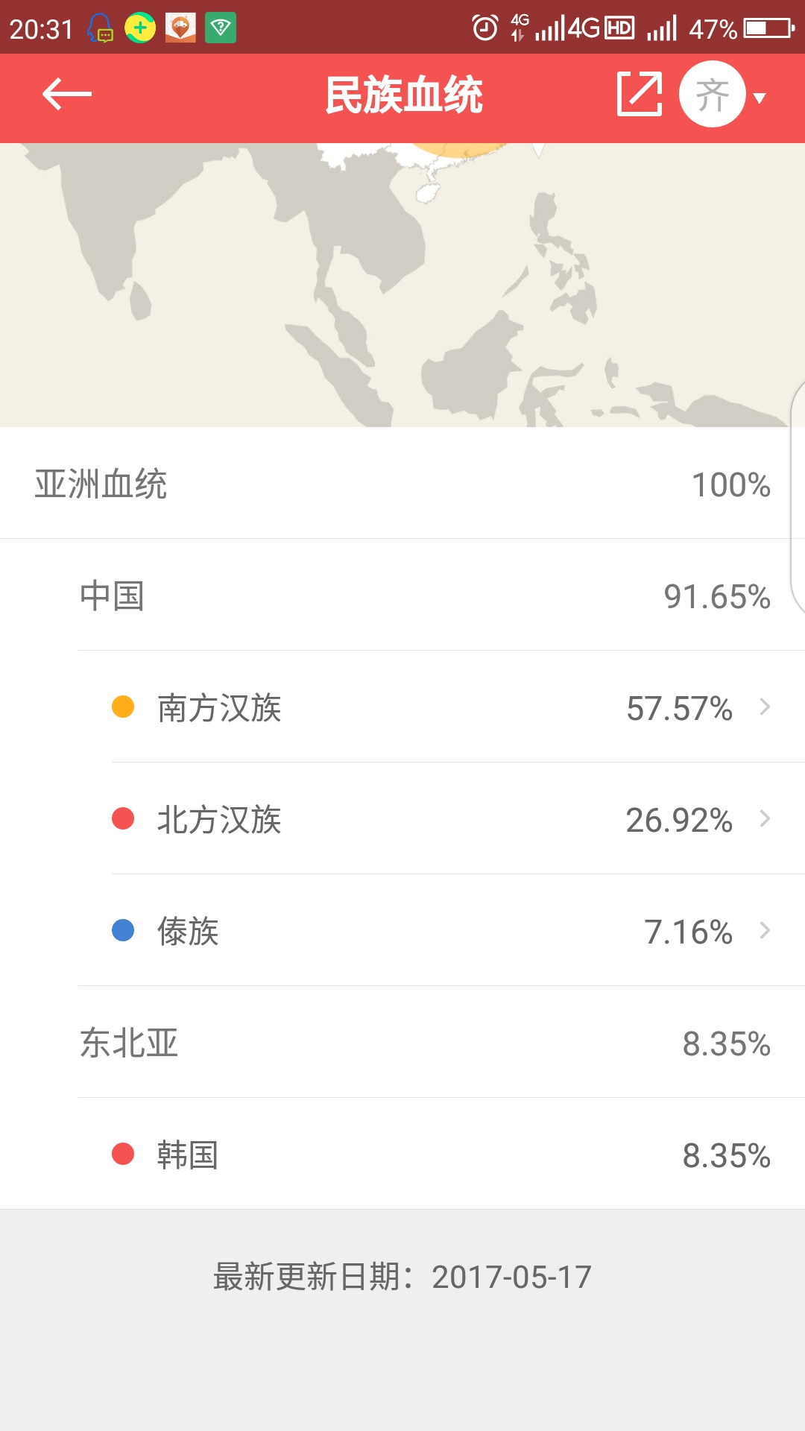The height and width of the screenshot is (1431, 805).
Task: Tap the 东北亚 8.35% row
Action: [x=417, y=1043]
